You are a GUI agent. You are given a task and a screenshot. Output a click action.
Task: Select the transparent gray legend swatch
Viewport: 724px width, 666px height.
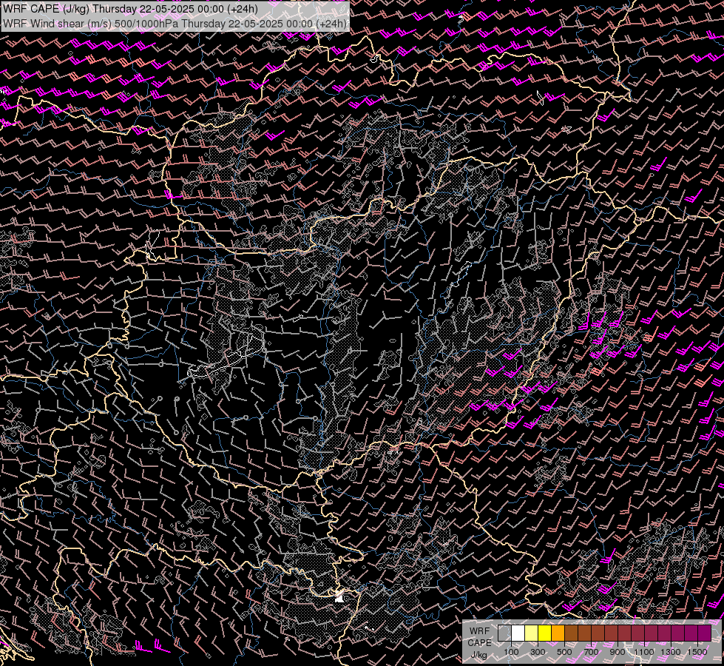(x=504, y=633)
